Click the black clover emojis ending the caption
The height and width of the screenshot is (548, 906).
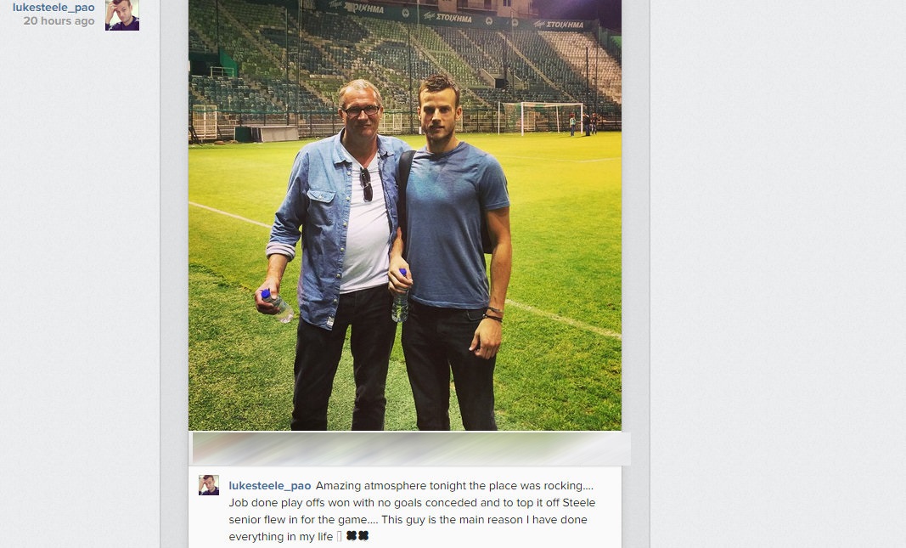[357, 536]
